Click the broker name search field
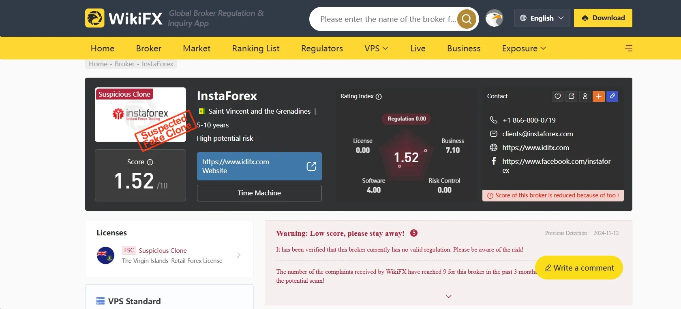 [x=388, y=19]
